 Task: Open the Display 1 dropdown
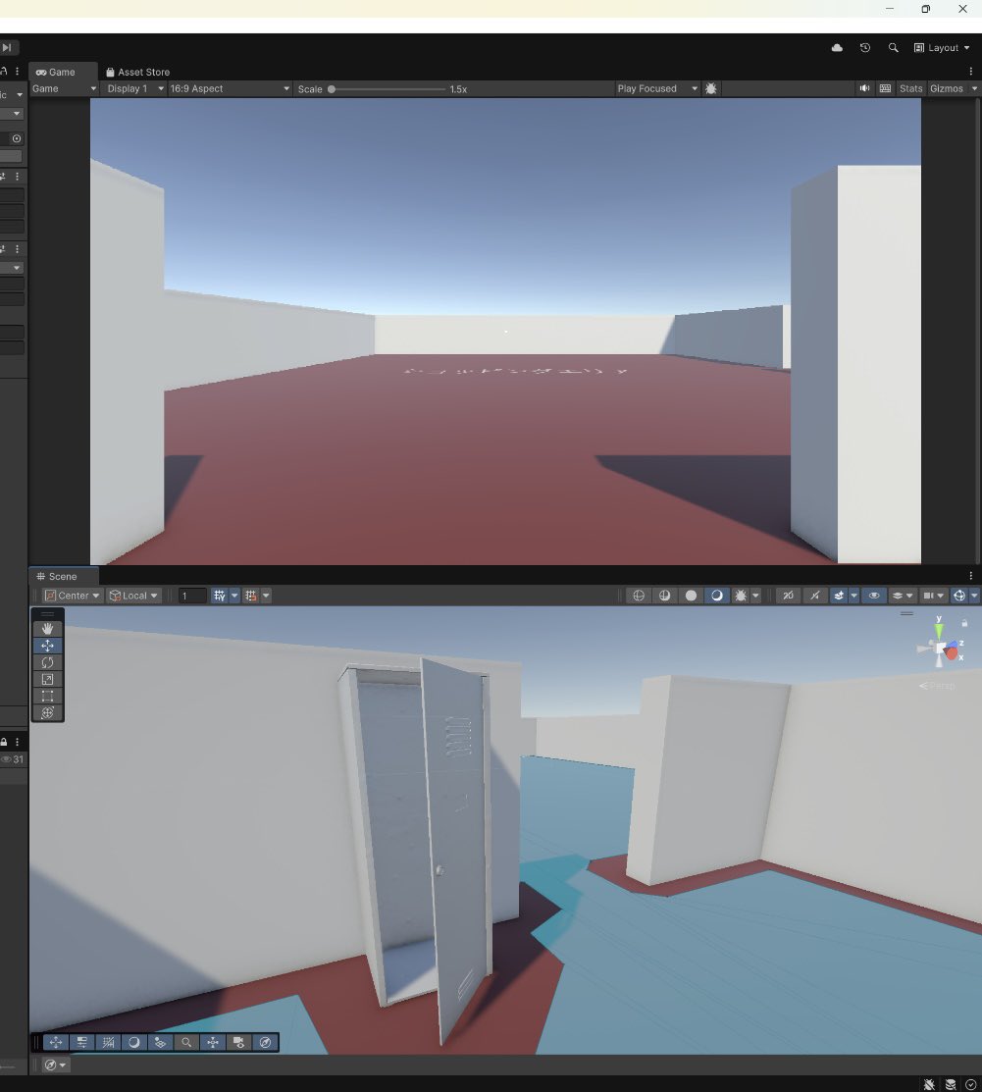pos(134,88)
